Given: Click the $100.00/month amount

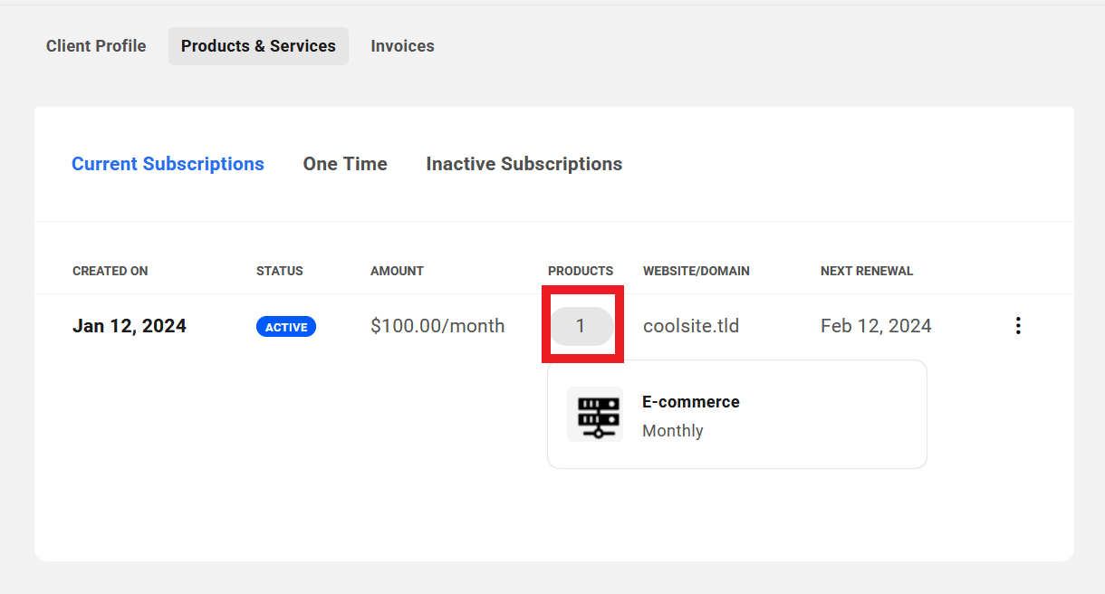Looking at the screenshot, I should 437,326.
